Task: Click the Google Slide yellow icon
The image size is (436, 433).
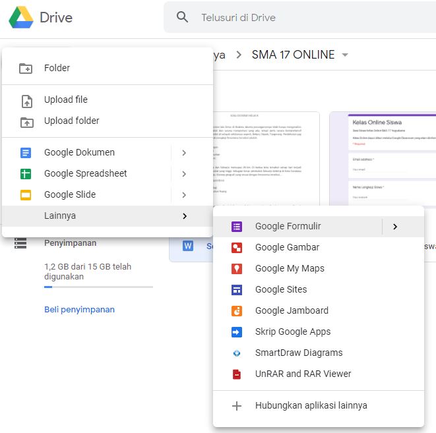Action: pos(26,195)
